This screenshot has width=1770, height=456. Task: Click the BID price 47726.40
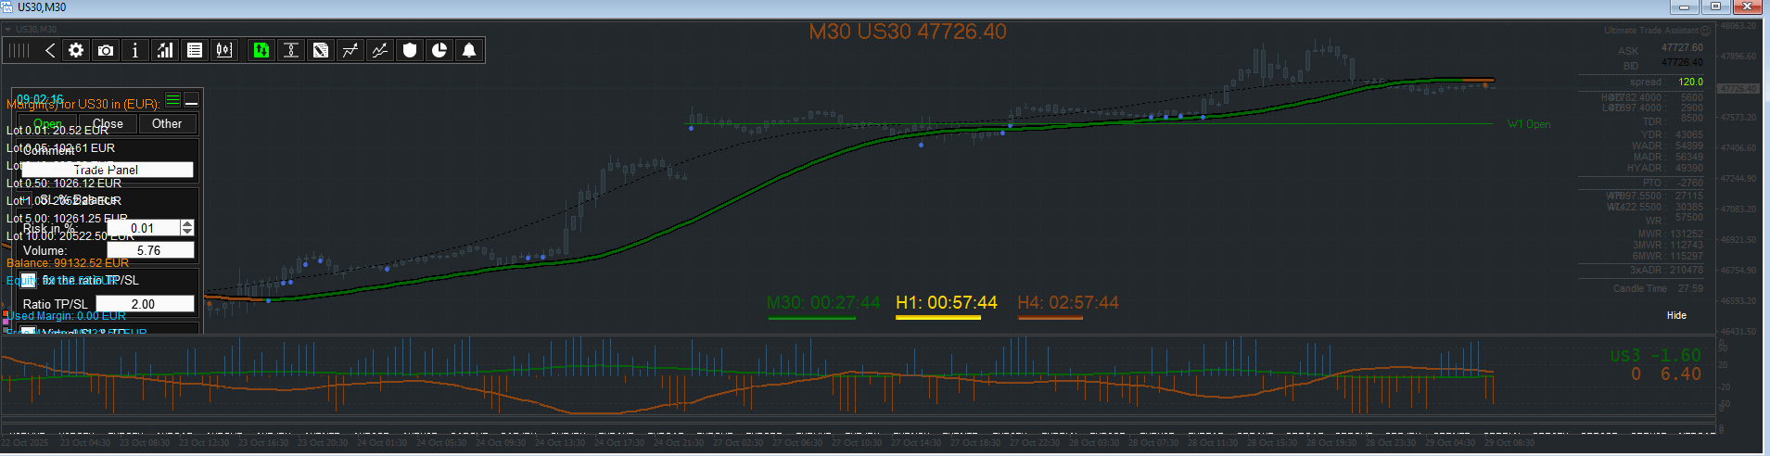[x=1682, y=62]
